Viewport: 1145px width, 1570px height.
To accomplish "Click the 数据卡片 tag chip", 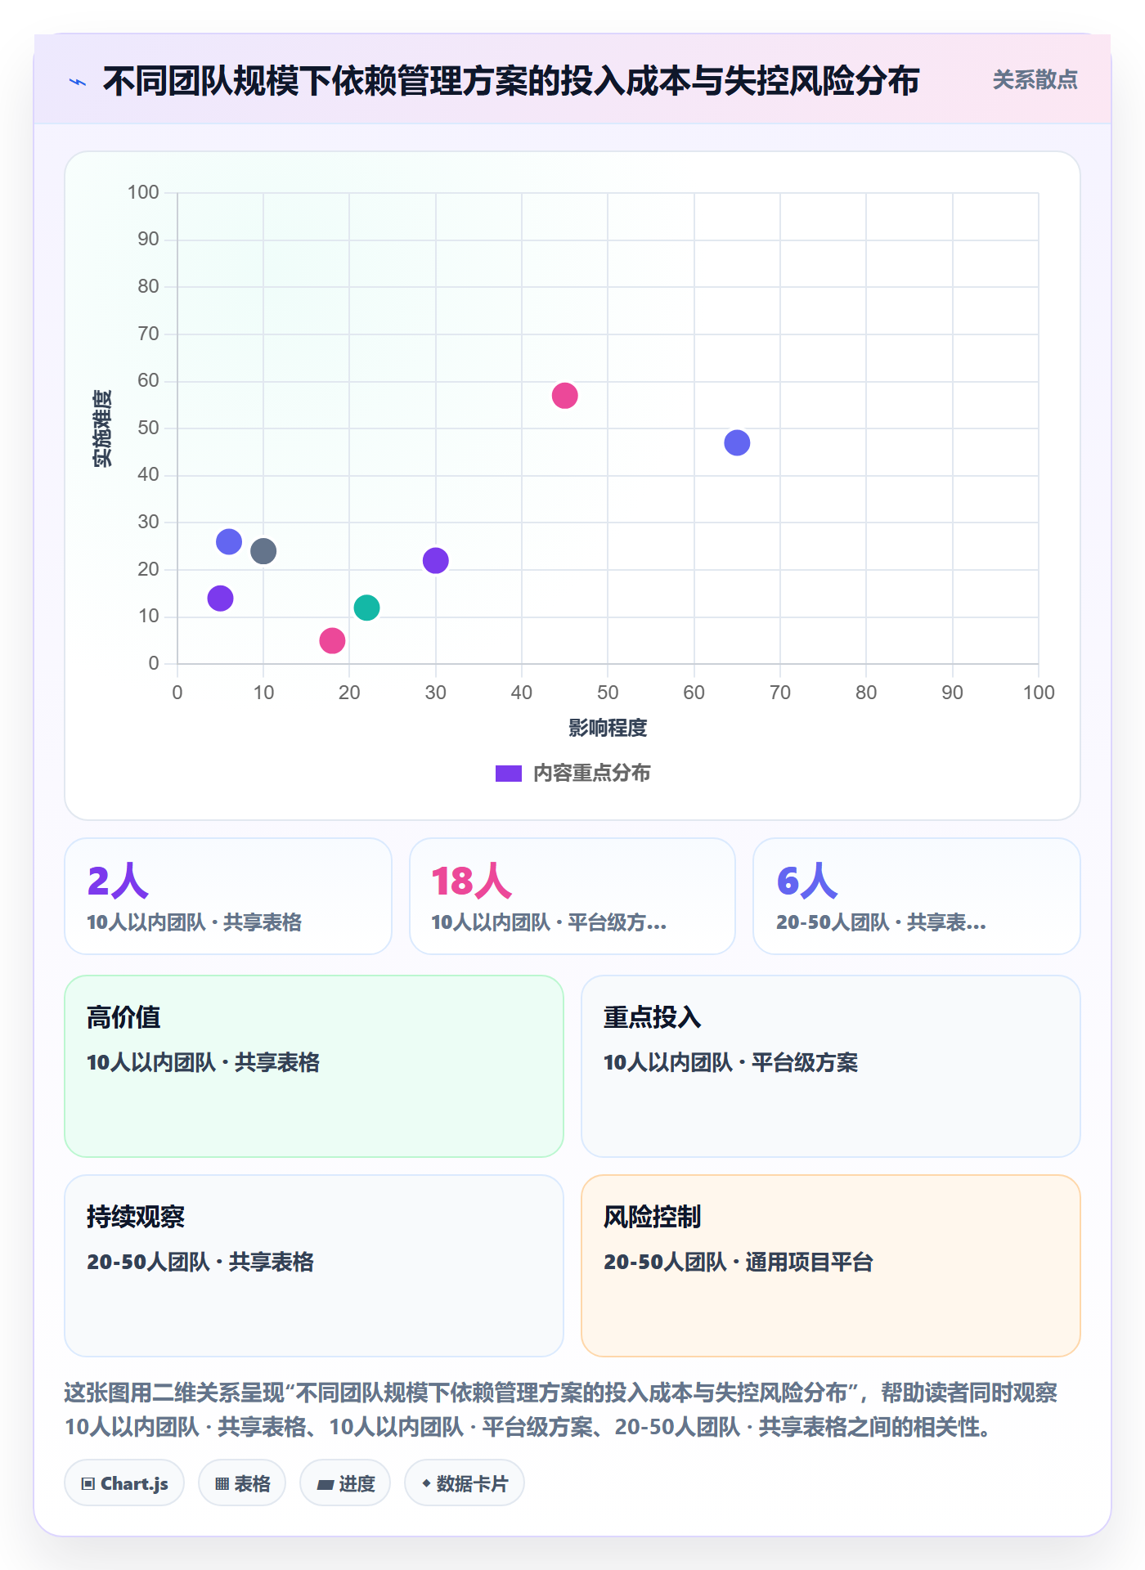I will coord(465,1483).
